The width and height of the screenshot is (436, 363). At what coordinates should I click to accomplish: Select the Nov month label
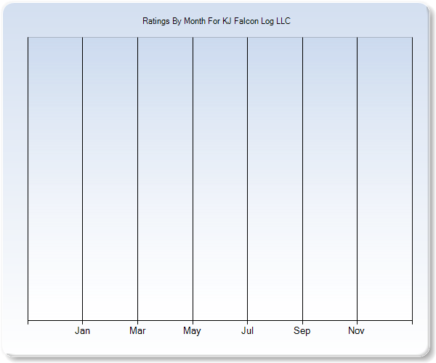(x=356, y=331)
